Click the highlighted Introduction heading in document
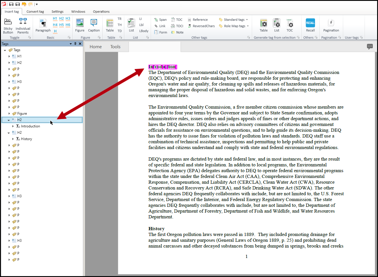Viewport: 378px width, 277px height. point(163,67)
